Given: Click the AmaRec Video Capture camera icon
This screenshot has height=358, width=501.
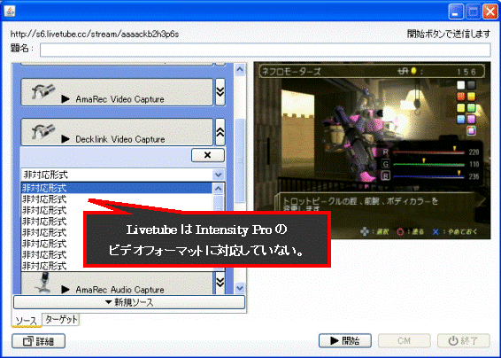Looking at the screenshot, I should pyautogui.click(x=43, y=92).
